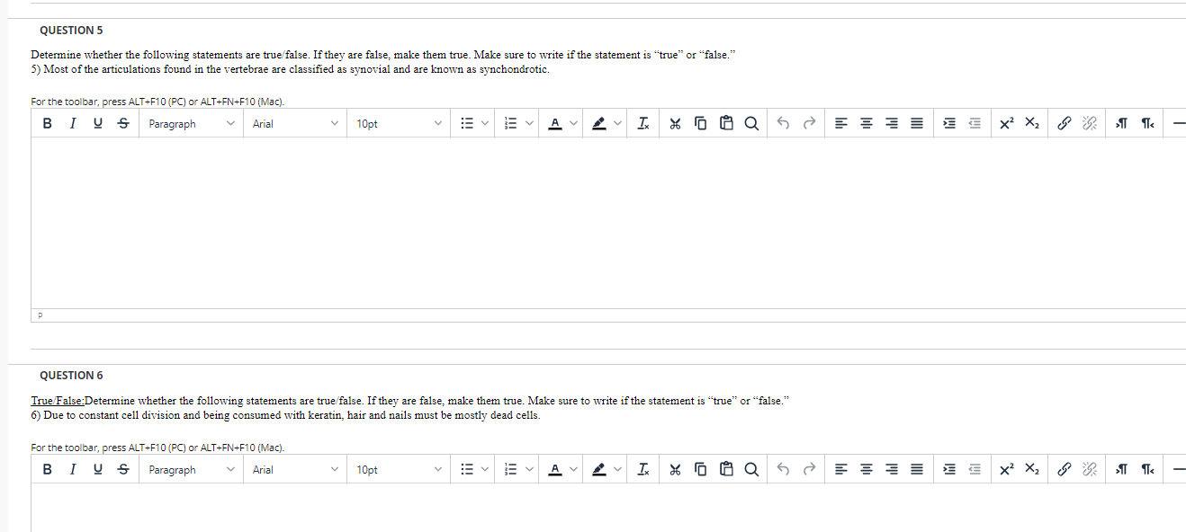The image size is (1186, 532).
Task: Insert a numbered list in Question 5 editor
Action: point(511,124)
